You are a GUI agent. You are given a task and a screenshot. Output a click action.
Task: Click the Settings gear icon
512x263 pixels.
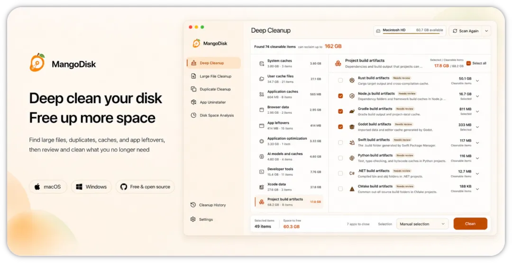coord(193,219)
